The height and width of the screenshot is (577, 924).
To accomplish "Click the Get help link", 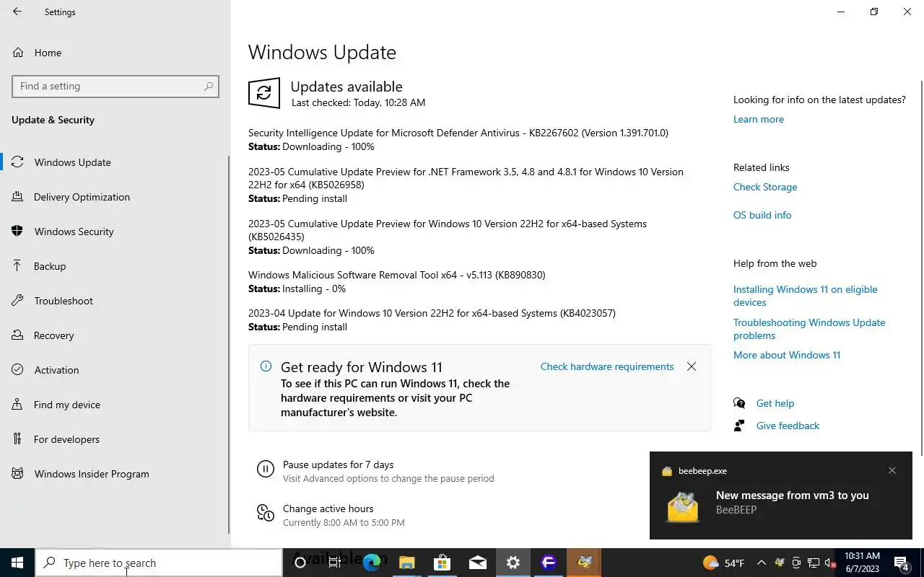I will (775, 403).
